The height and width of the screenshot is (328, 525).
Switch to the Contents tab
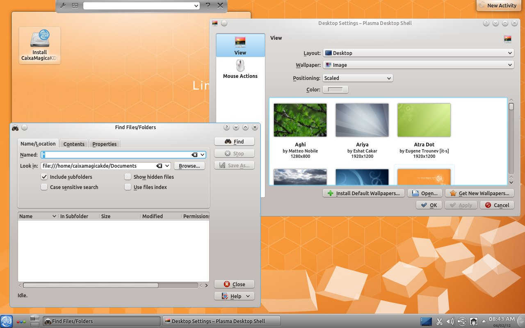[x=74, y=144]
